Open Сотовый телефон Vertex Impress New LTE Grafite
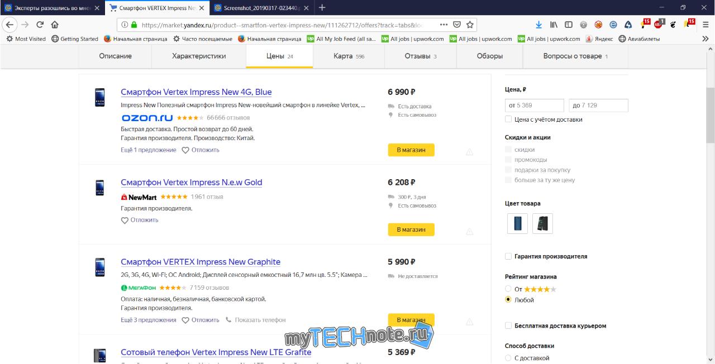Image resolution: width=715 pixels, height=364 pixels. pos(216,352)
